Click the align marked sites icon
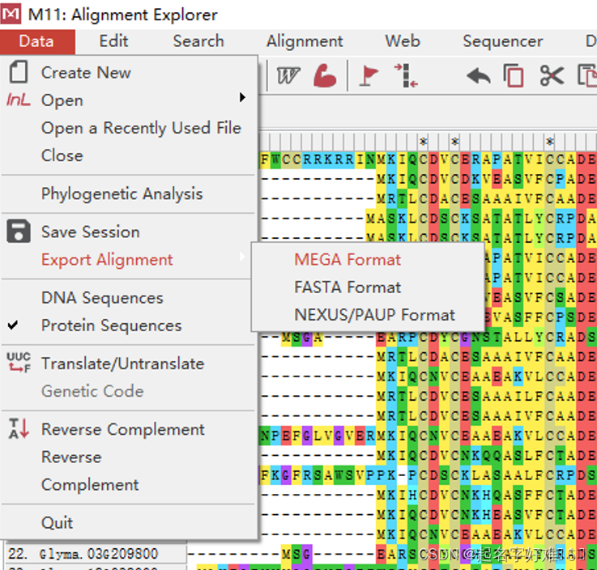This screenshot has height=570, width=597. click(x=406, y=75)
